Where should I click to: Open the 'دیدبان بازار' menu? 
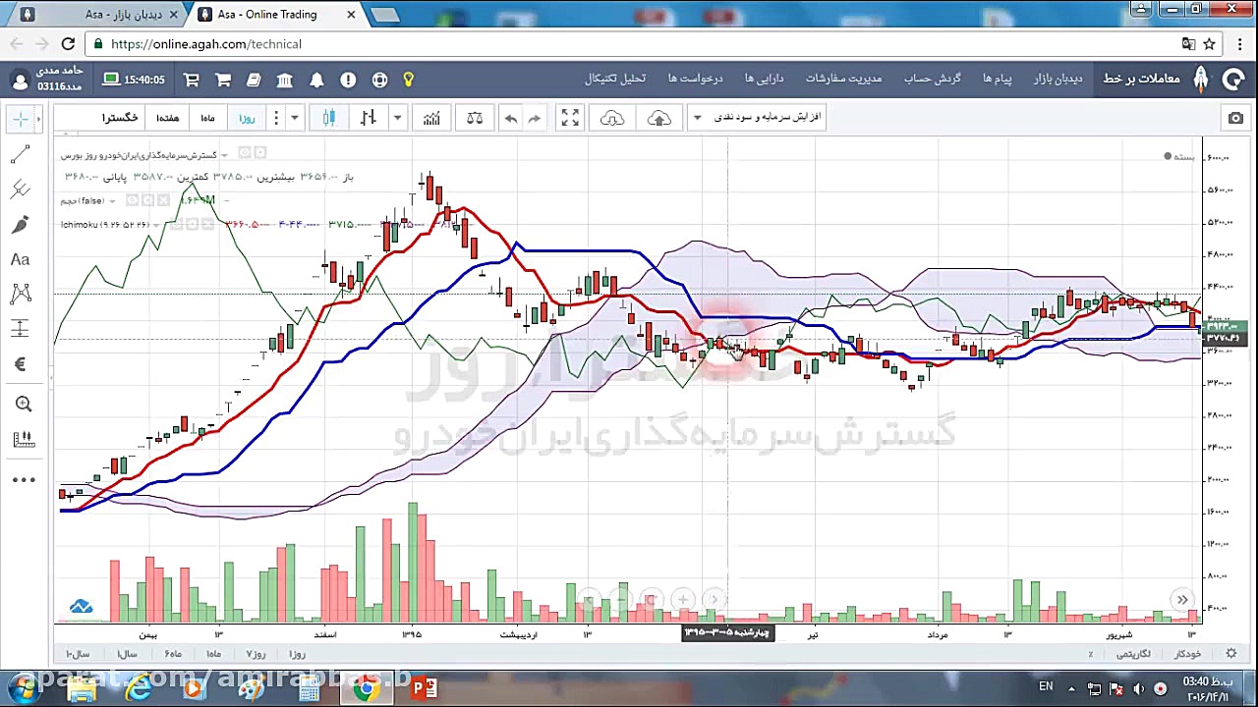[x=1058, y=79]
